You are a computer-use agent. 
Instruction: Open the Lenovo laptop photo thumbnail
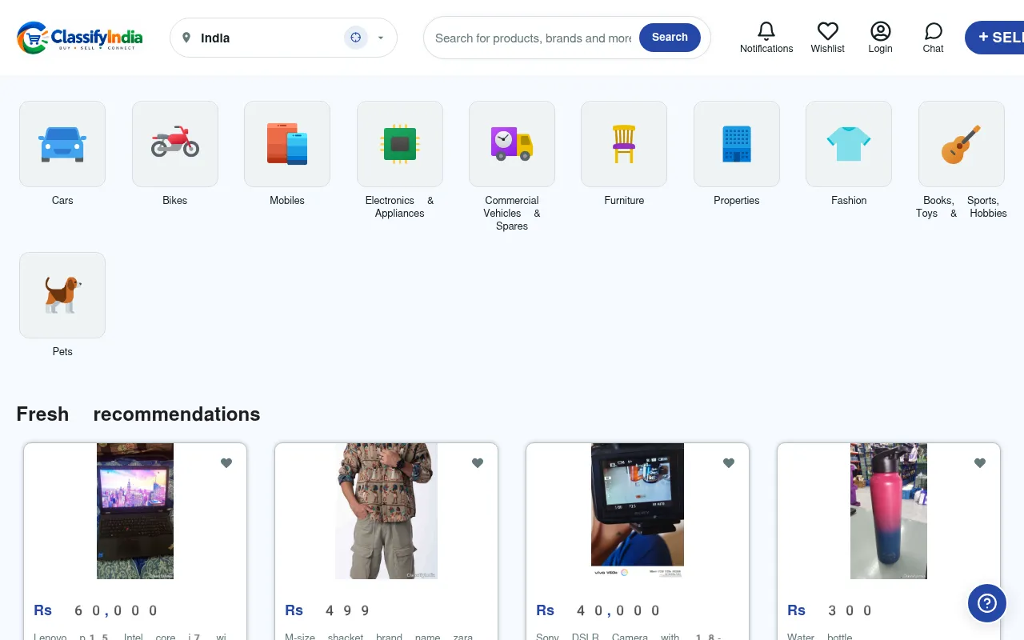coord(135,511)
